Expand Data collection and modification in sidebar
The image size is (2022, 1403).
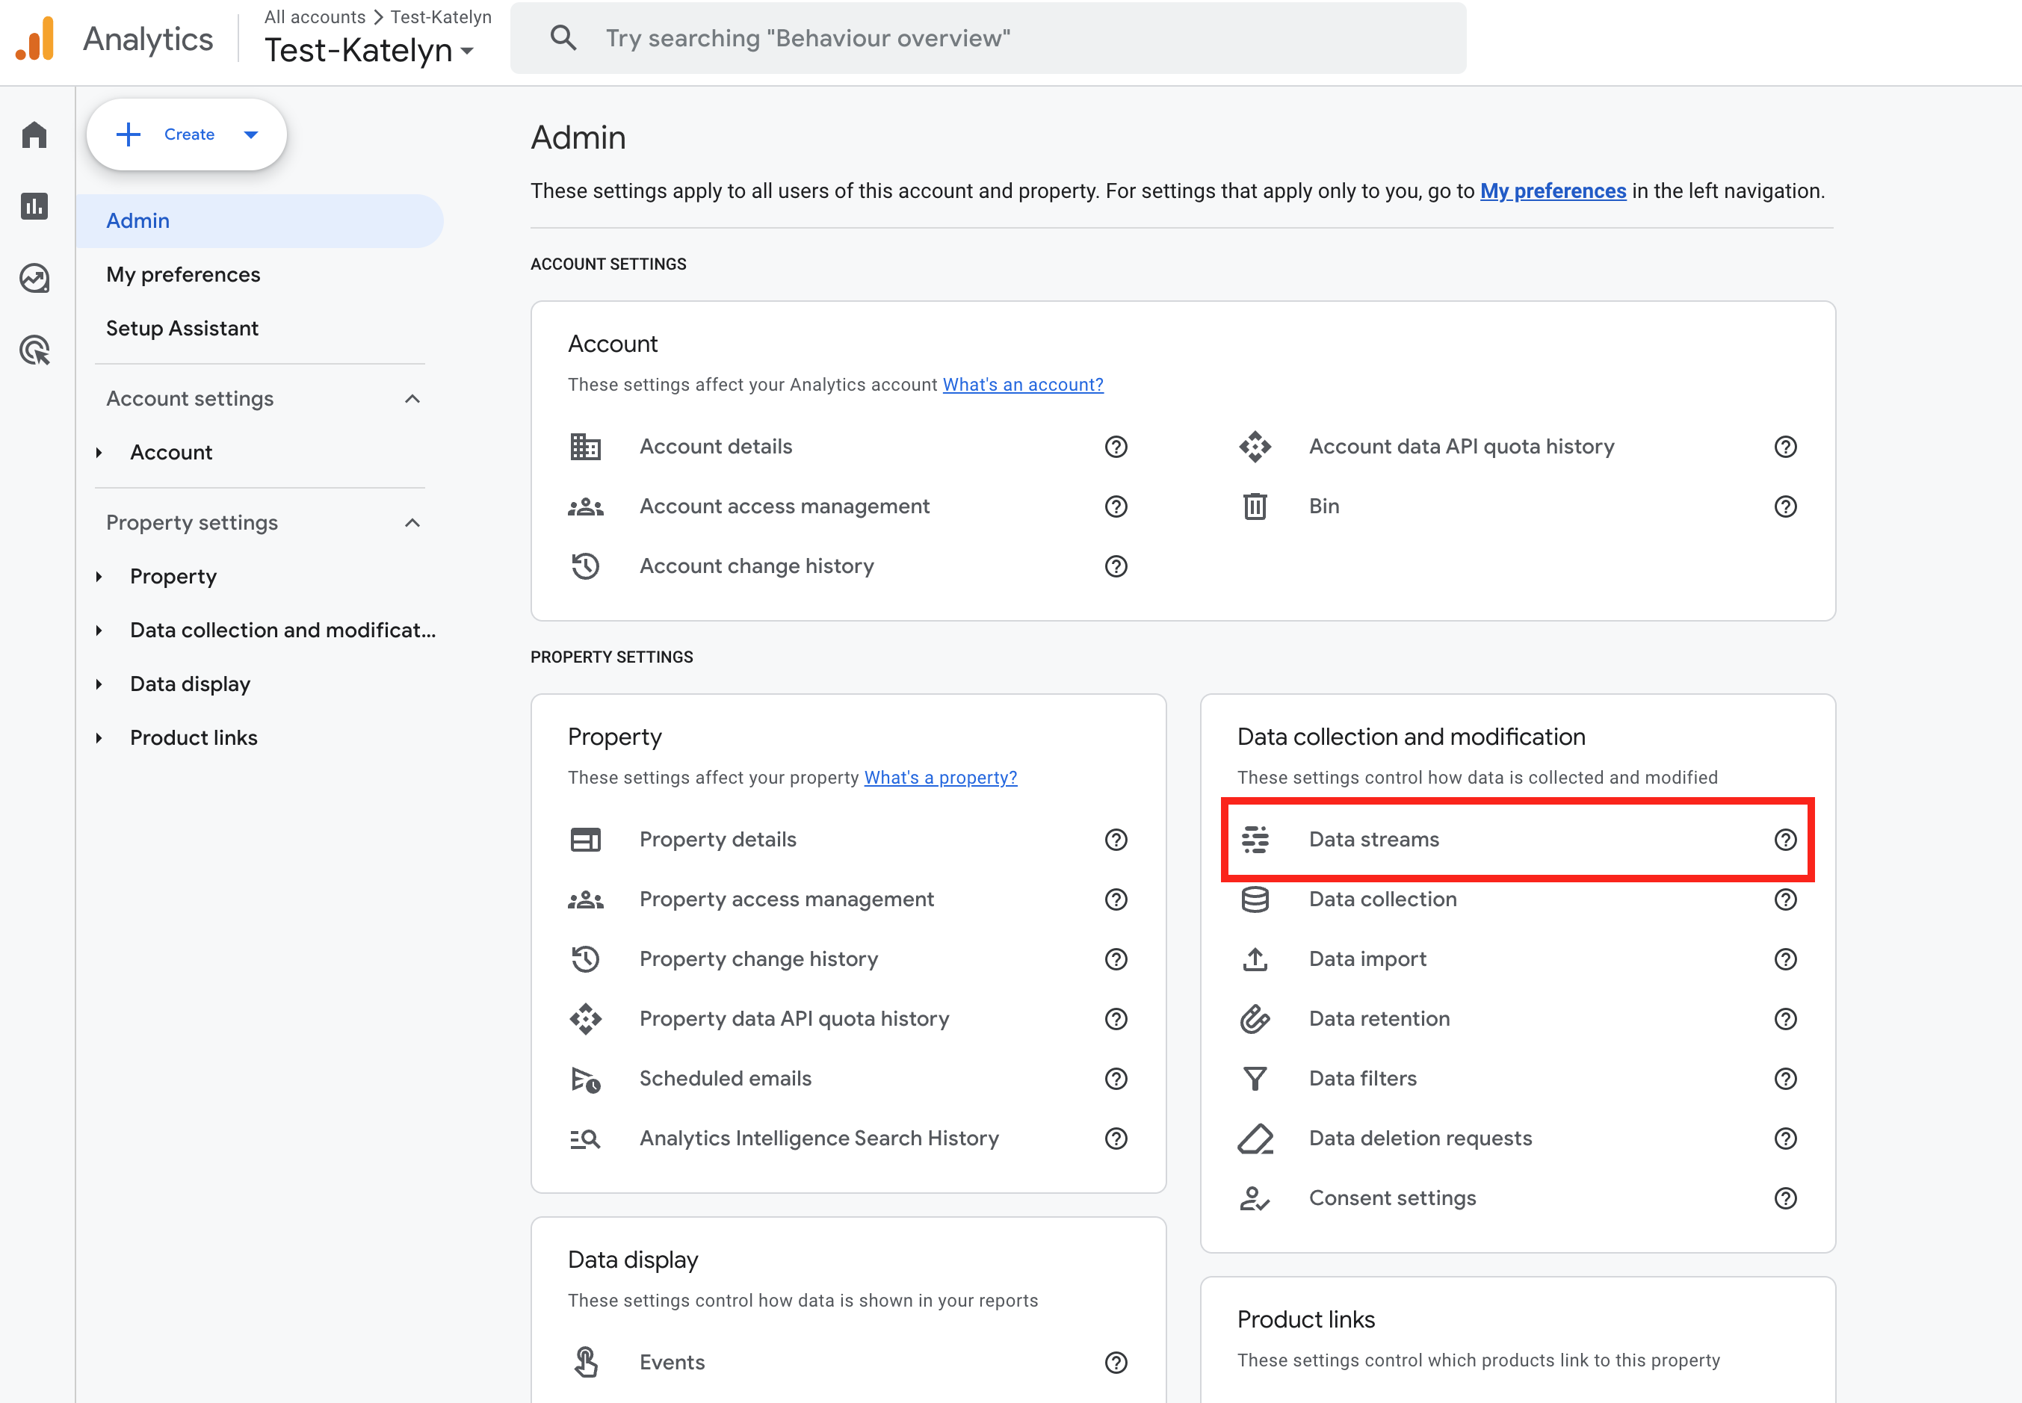(x=99, y=631)
